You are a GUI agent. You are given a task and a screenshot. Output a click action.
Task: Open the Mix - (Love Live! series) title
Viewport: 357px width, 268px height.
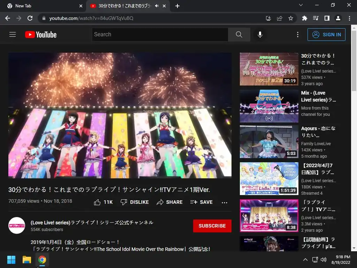318,96
